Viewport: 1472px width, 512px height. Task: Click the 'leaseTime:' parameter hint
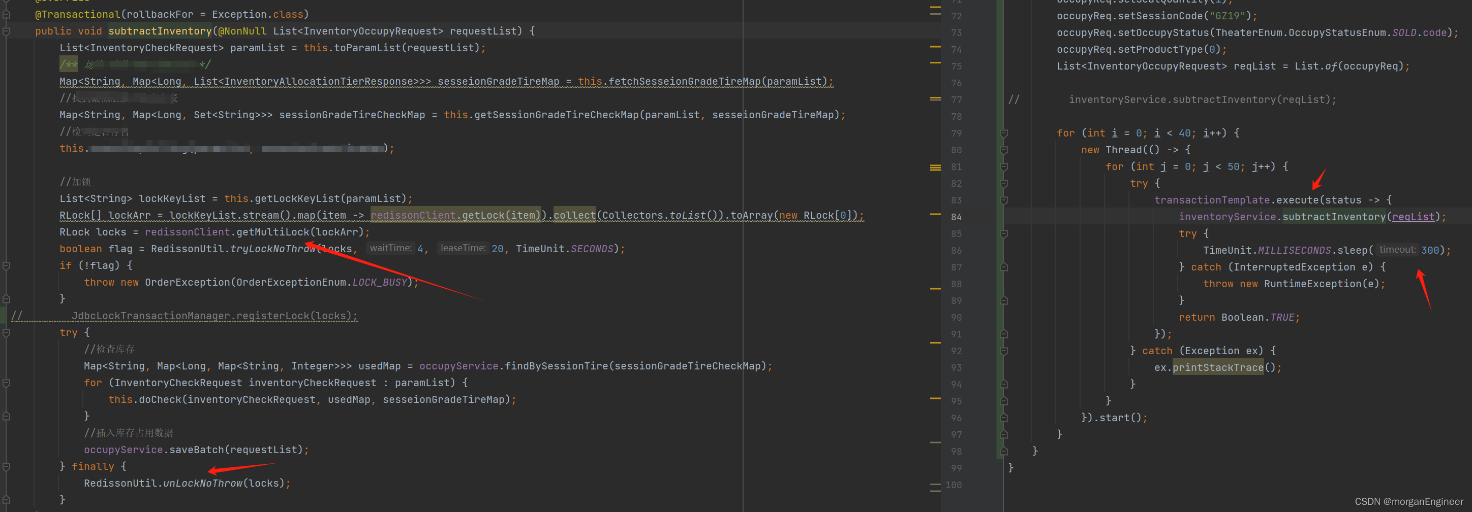[x=463, y=249]
